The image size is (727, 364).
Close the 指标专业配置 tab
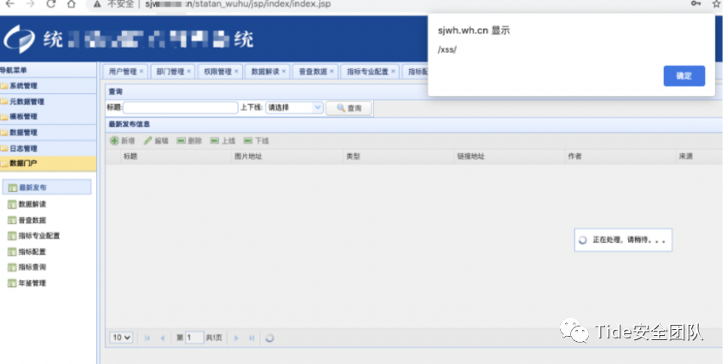pyautogui.click(x=393, y=72)
